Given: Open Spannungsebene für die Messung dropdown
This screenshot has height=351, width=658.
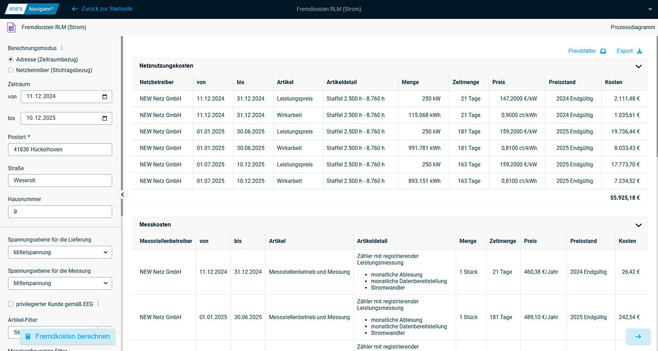Looking at the screenshot, I should 60,283.
